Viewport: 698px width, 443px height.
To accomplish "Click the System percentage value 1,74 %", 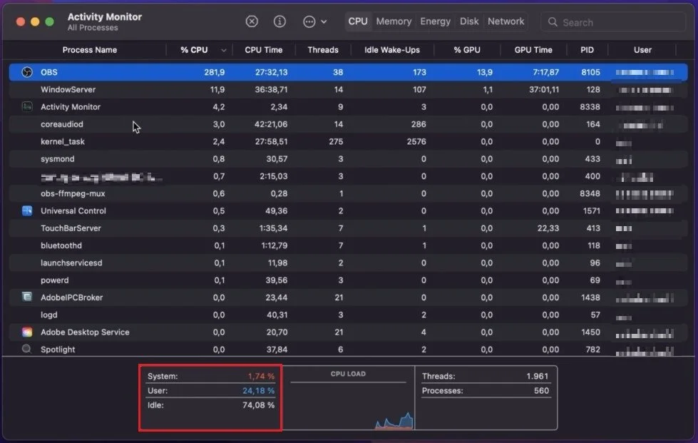I will [x=262, y=377].
